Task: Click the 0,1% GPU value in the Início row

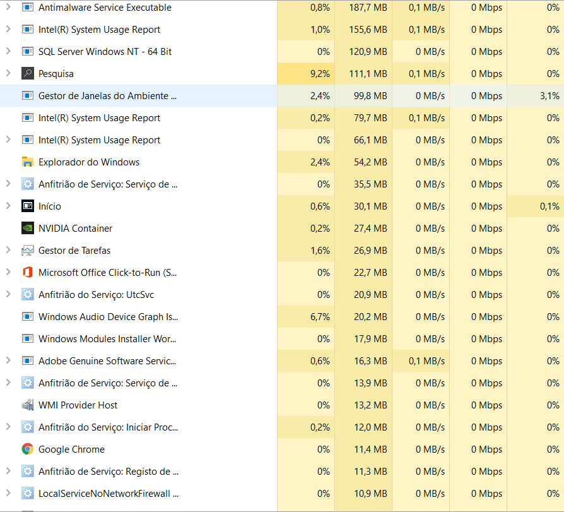Action: tap(549, 206)
